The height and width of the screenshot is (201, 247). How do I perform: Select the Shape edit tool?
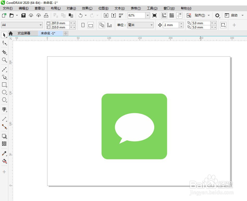coord(4,43)
